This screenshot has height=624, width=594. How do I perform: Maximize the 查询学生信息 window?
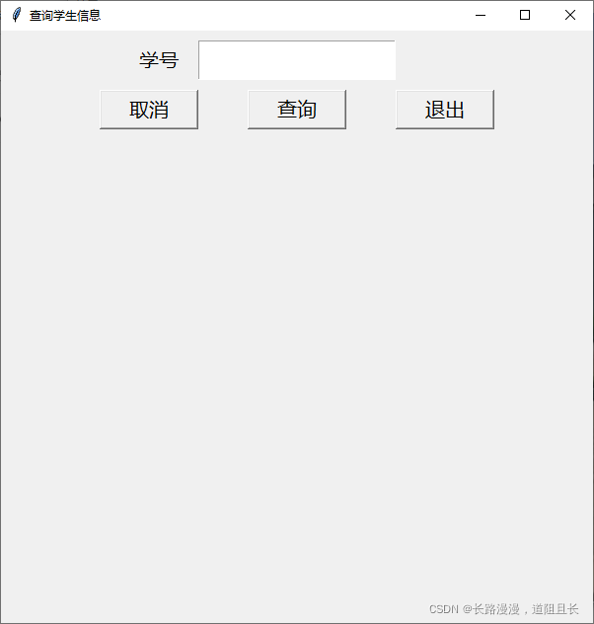click(525, 15)
